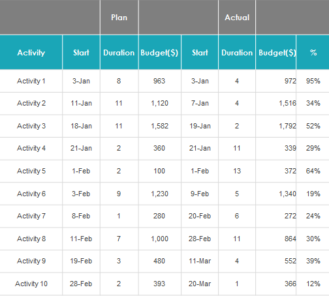Click Activity 8 plan budget 1,000
Screen dimensions: 329x296
pyautogui.click(x=160, y=239)
